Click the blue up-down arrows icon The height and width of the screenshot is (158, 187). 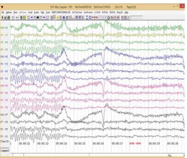pos(90,17)
